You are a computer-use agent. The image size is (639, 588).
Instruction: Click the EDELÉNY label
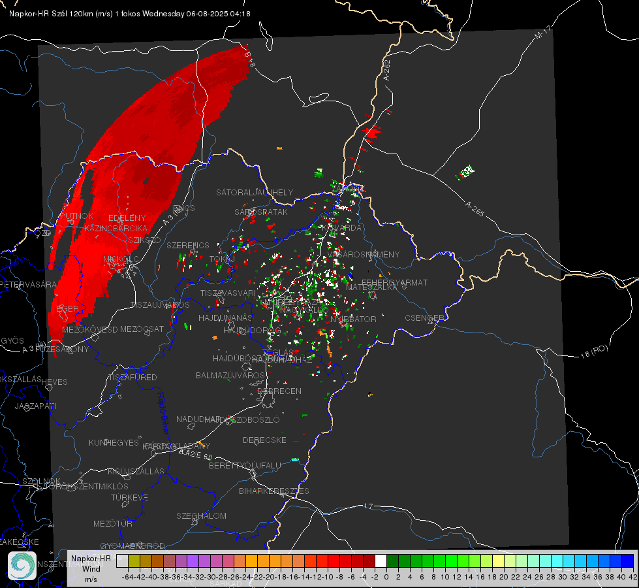click(x=127, y=218)
